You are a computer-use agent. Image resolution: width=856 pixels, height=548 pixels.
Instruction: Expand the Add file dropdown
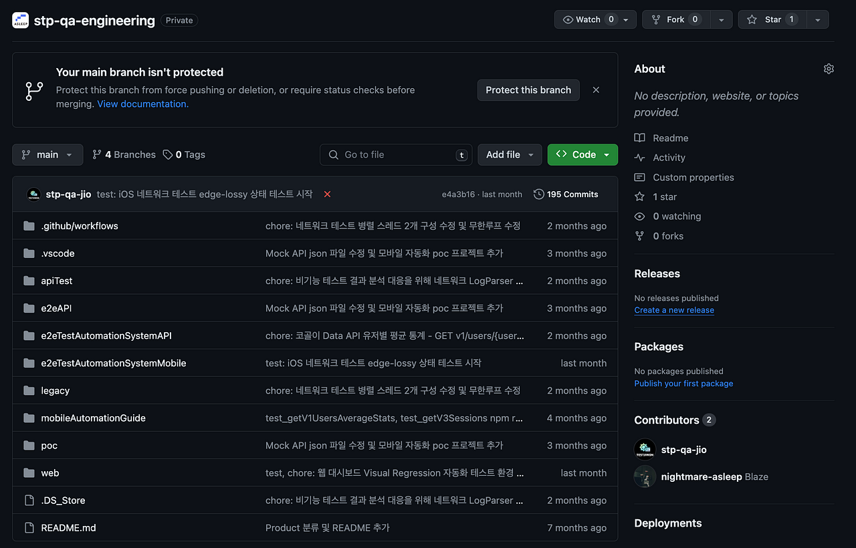click(510, 154)
